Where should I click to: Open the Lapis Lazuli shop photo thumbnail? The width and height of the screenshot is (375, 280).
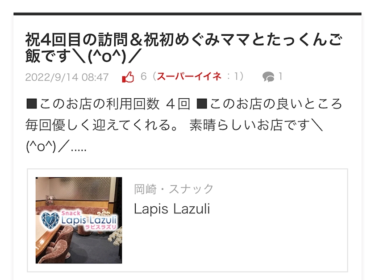pyautogui.click(x=79, y=220)
